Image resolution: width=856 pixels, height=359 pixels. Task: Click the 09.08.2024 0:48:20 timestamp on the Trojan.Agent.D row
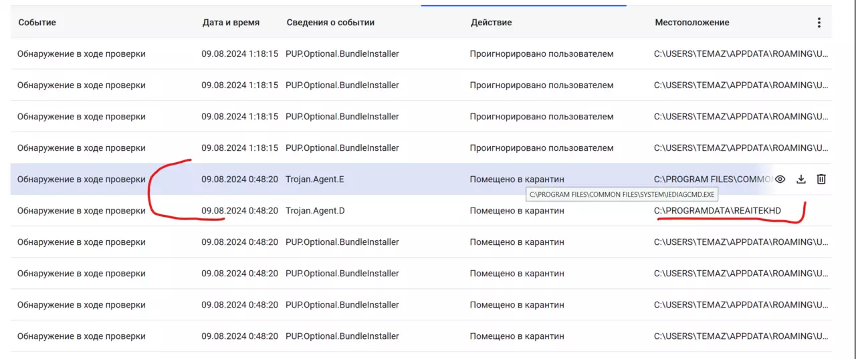coord(239,211)
